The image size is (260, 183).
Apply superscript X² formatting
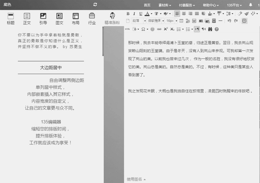(x=166, y=29)
